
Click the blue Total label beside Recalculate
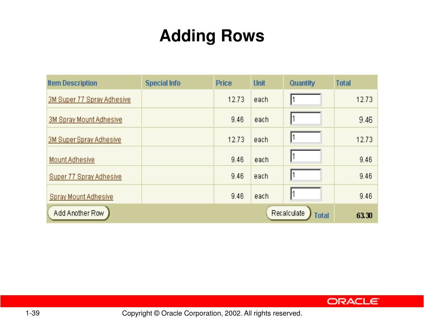(321, 215)
